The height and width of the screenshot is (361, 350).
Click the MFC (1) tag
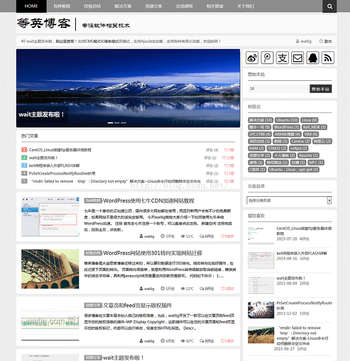[x=316, y=163]
